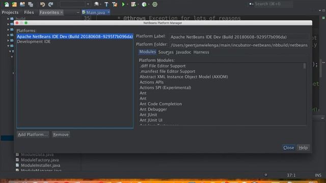Expand the build folder in the tree

[8, 19]
